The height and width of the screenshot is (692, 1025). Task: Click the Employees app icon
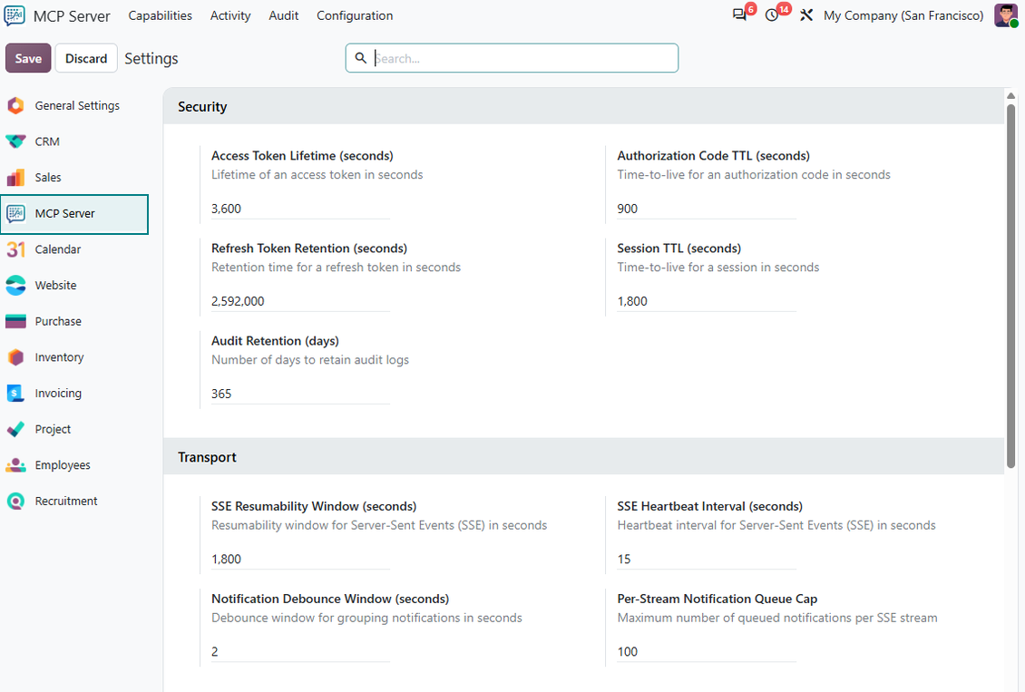click(x=15, y=464)
